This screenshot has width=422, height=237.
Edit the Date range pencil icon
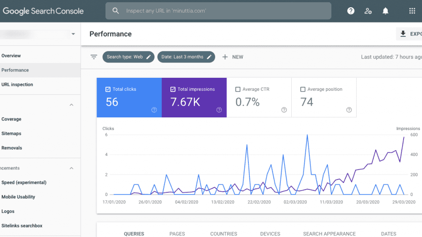pos(209,57)
